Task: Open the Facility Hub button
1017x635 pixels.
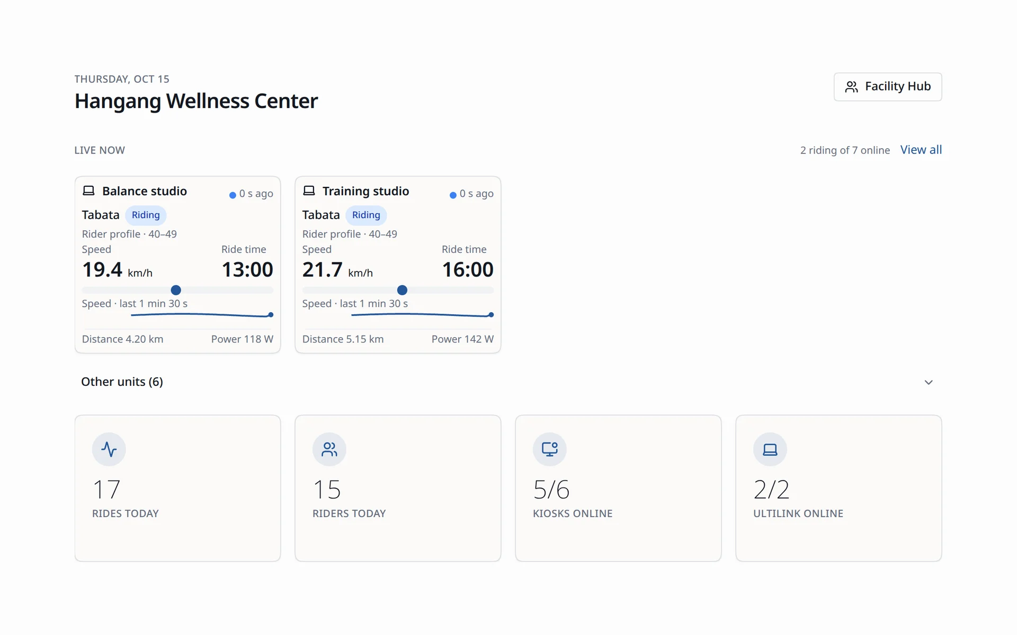Action: [888, 87]
